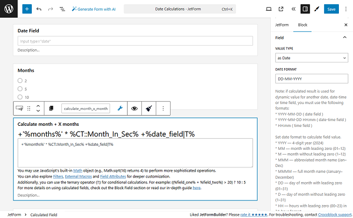Open command palette Date Calculations title
The width and height of the screenshot is (353, 218).
pyautogui.click(x=179, y=9)
